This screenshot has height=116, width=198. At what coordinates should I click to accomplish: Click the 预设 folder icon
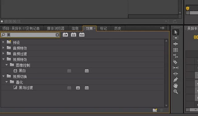pyautogui.click(x=9, y=42)
